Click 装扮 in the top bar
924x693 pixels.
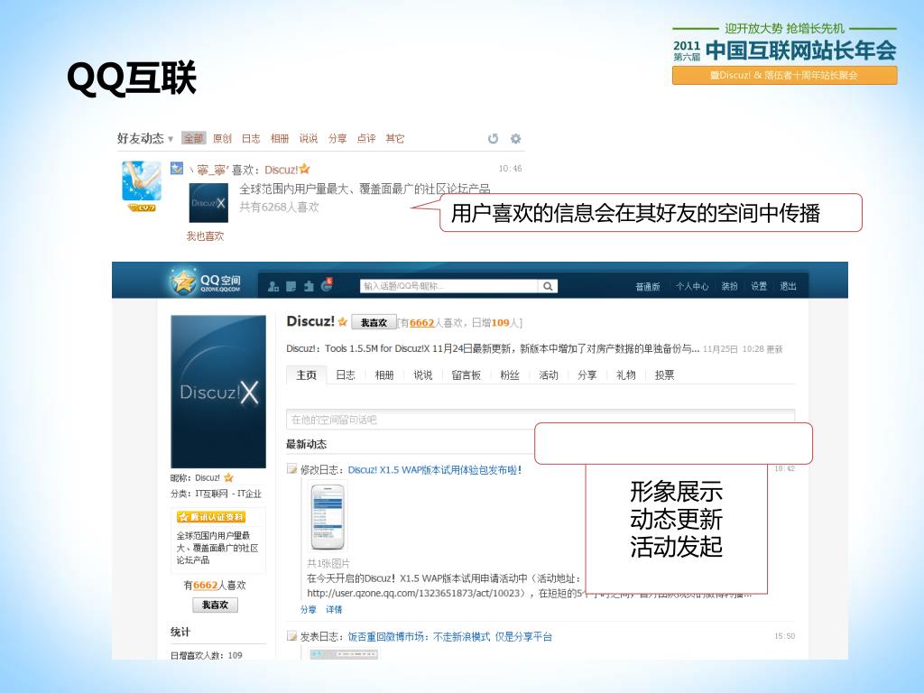(729, 286)
